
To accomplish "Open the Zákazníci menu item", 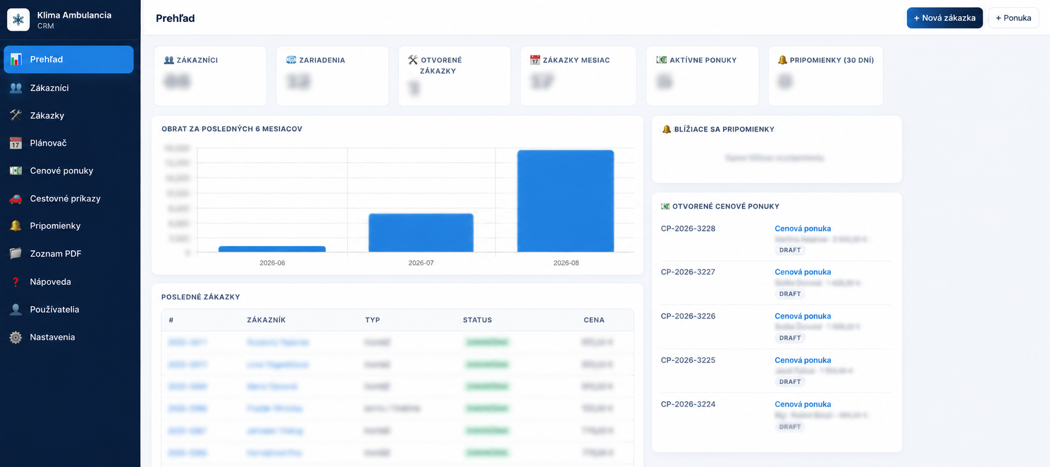I will pos(69,88).
